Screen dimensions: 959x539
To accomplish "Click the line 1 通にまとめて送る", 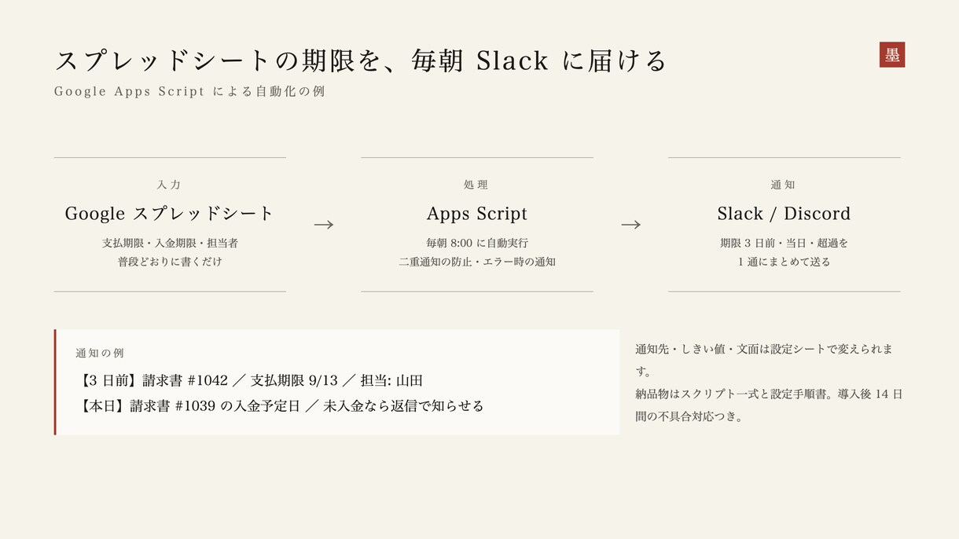I will click(784, 262).
